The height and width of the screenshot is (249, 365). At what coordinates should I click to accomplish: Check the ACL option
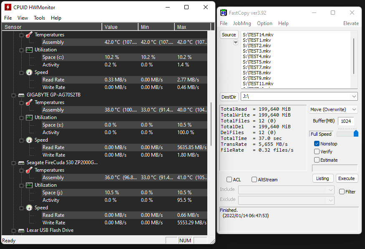tap(229, 180)
